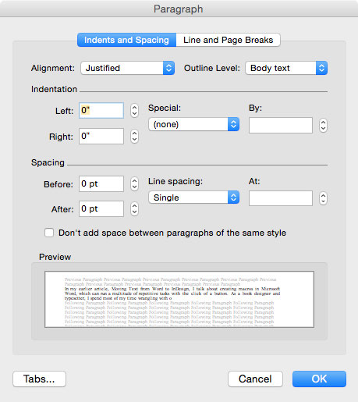Click the stepper for After spacing
This screenshot has width=358, height=402.
click(x=134, y=209)
